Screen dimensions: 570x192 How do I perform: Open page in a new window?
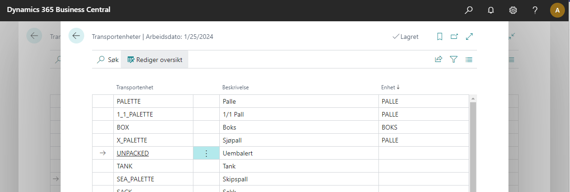tap(454, 37)
